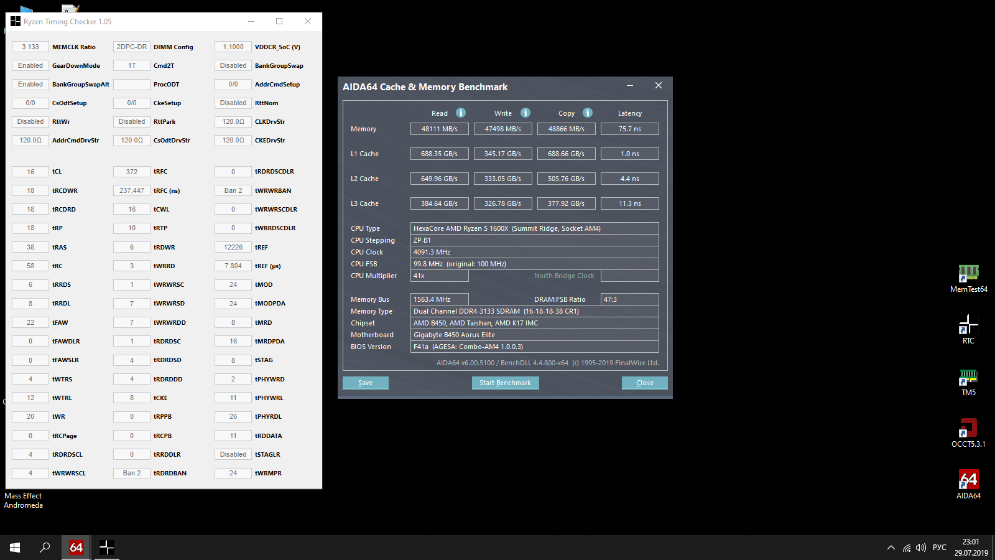Close AIDA64 window with the title bar X

click(659, 86)
